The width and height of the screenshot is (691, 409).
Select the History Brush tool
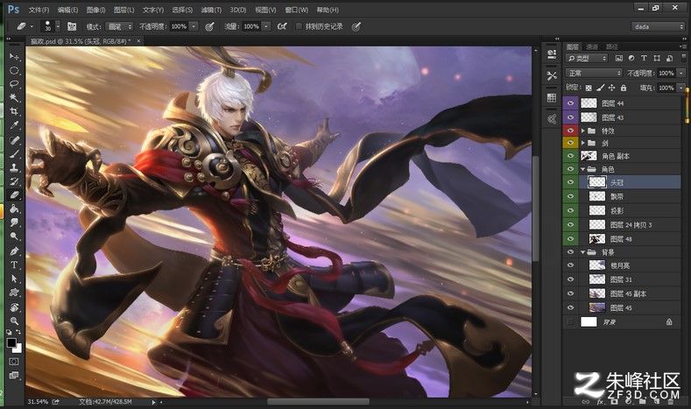click(14, 181)
